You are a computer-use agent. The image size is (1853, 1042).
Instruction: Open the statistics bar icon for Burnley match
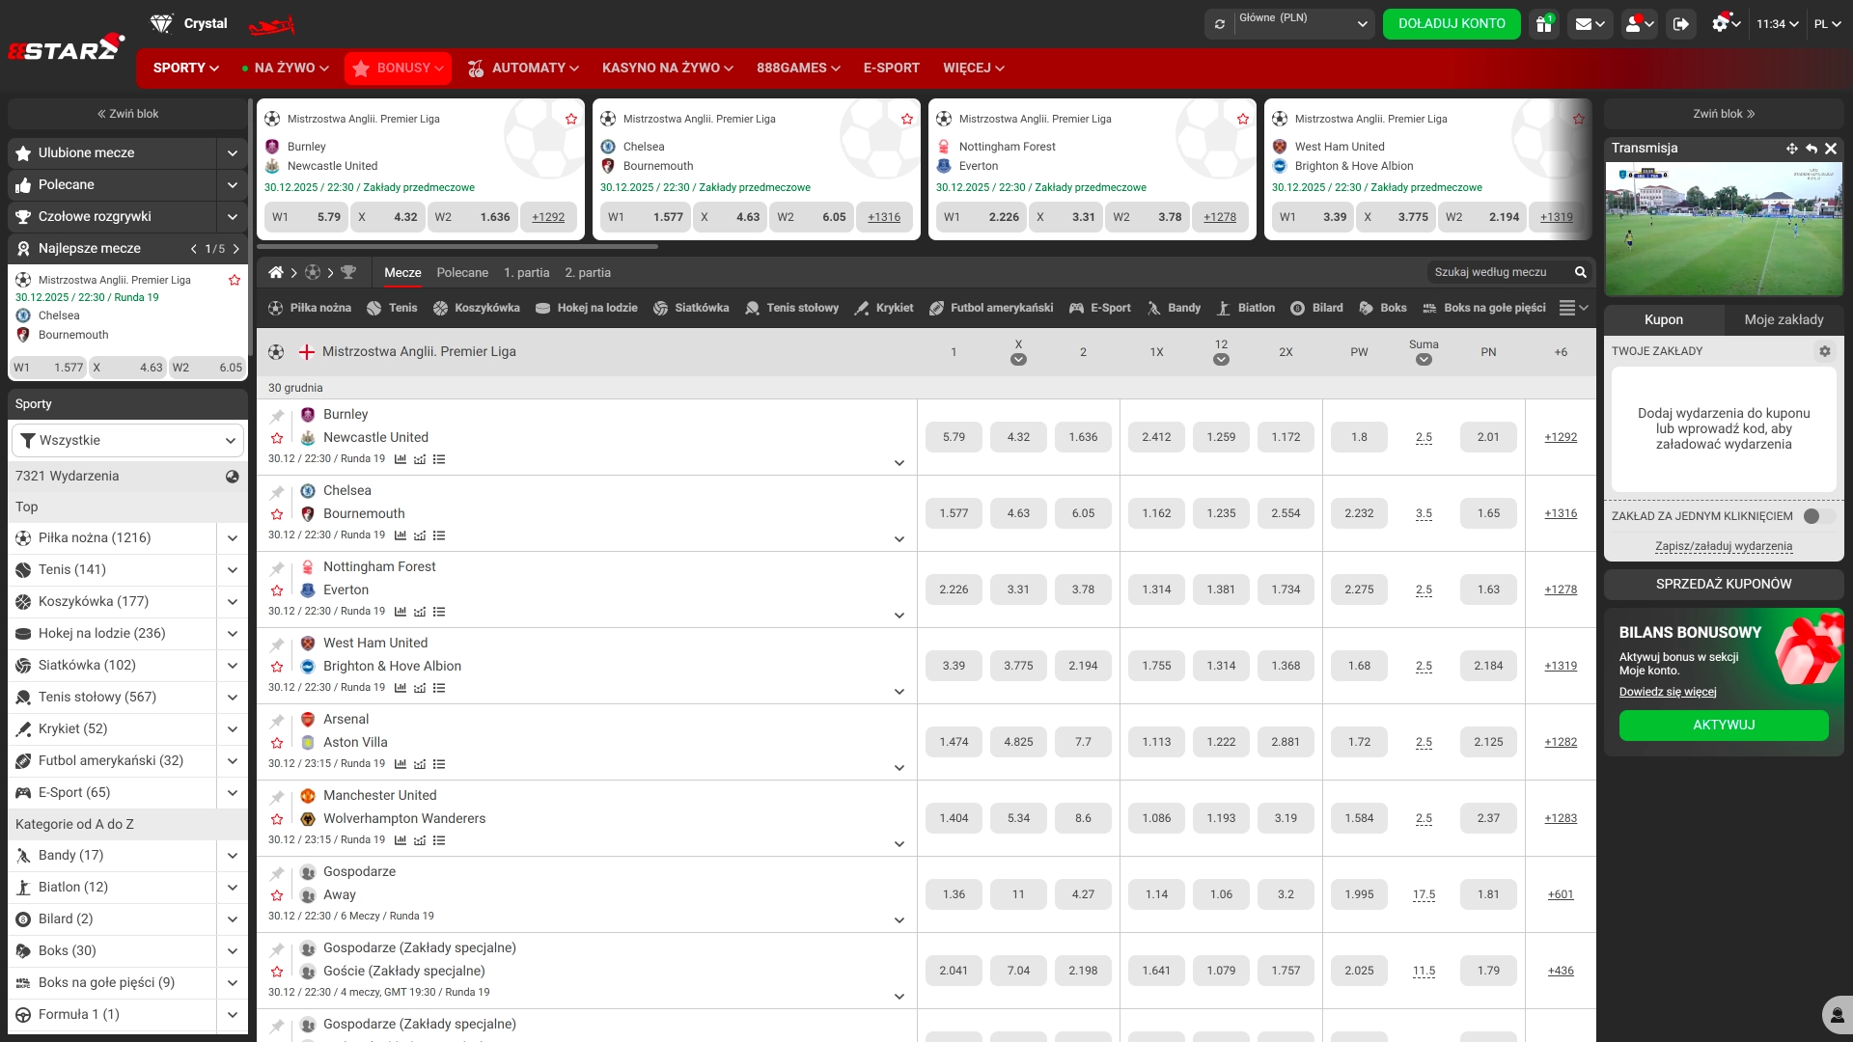pyautogui.click(x=401, y=459)
